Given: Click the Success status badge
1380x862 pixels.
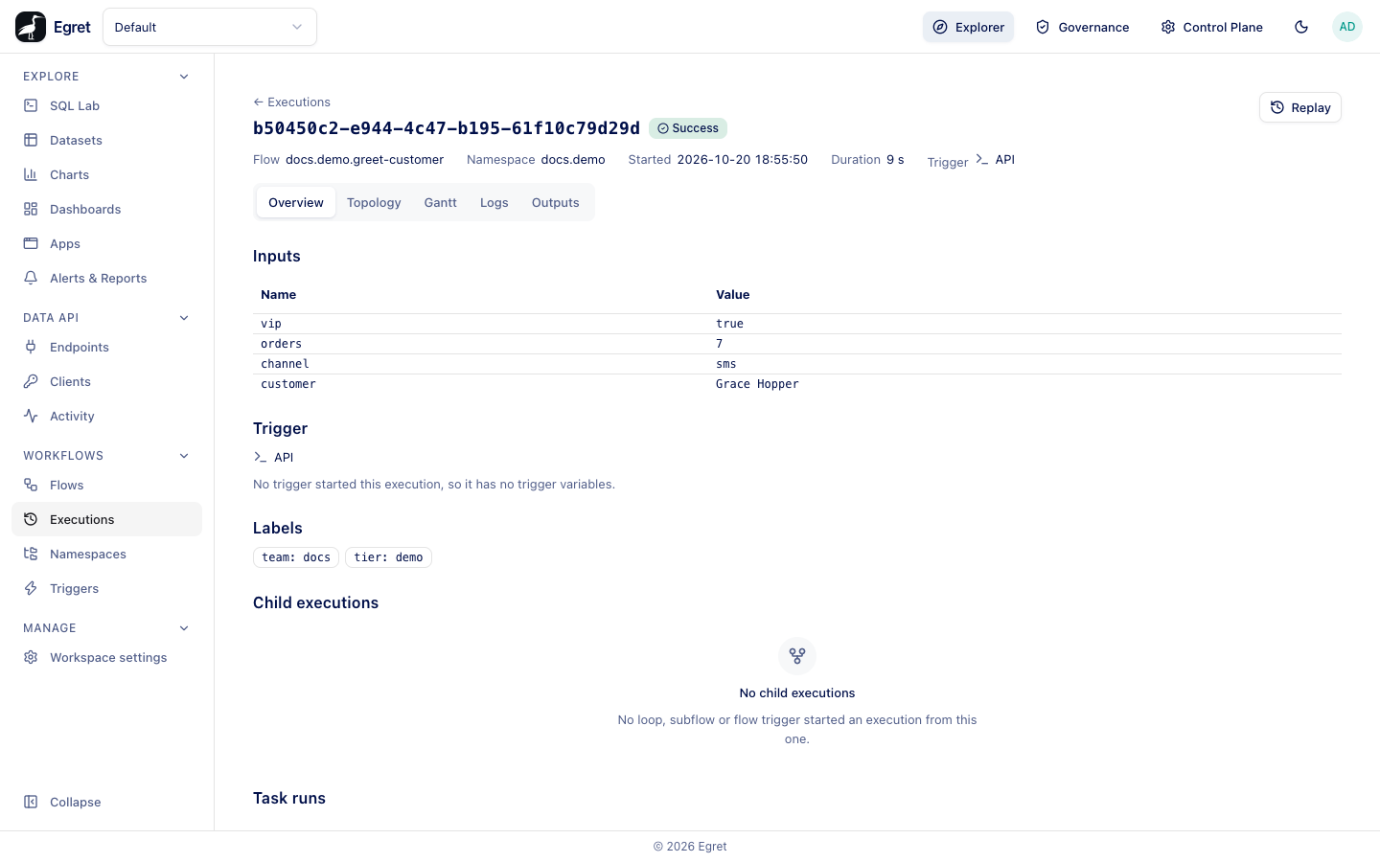Looking at the screenshot, I should [688, 128].
